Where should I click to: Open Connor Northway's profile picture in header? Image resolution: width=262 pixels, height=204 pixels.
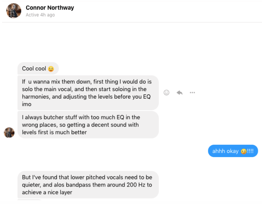point(14,11)
